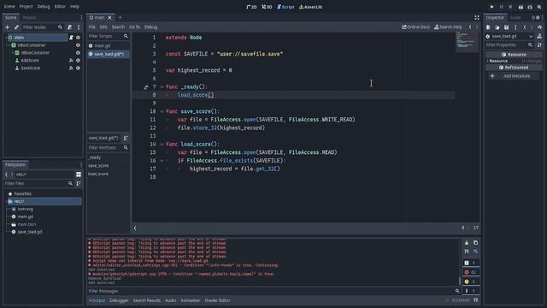The width and height of the screenshot is (547, 308).
Task: Click Search Help button
Action: pyautogui.click(x=448, y=27)
